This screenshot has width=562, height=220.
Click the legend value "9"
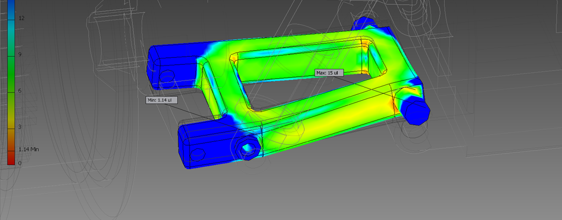[20, 54]
